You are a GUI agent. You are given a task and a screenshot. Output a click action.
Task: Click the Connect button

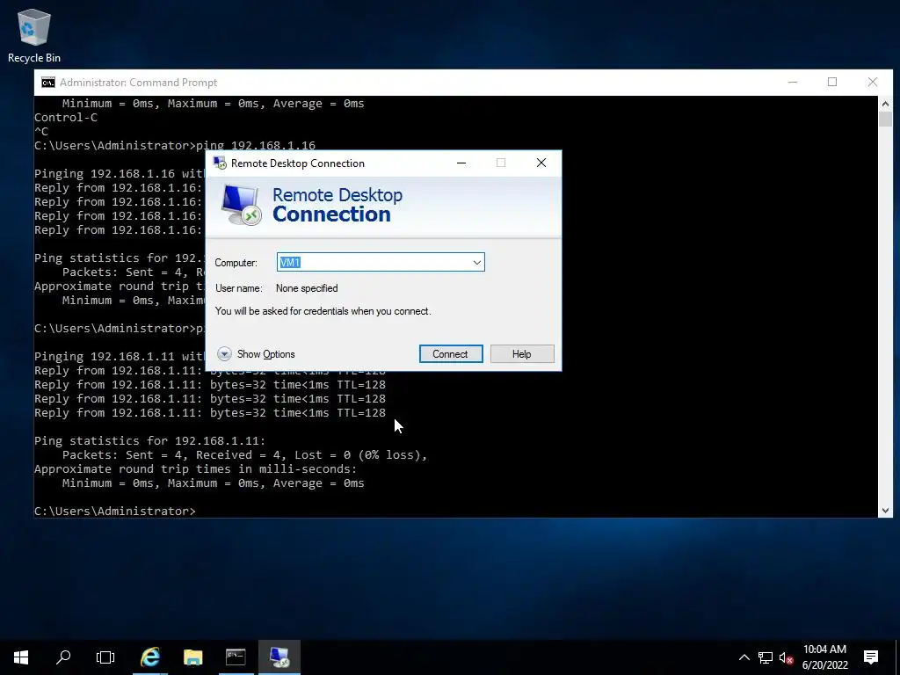click(451, 354)
